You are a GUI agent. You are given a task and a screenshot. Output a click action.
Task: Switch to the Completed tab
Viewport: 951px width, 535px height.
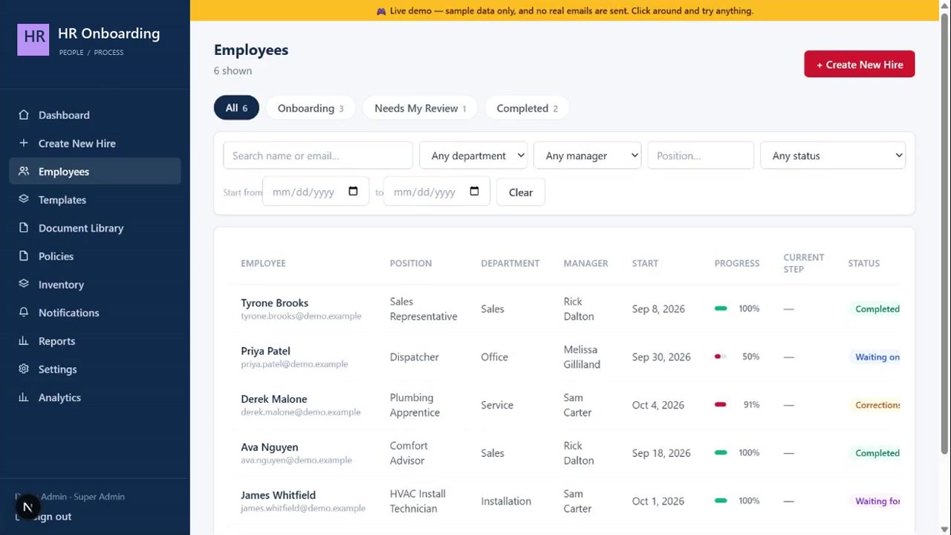(527, 108)
